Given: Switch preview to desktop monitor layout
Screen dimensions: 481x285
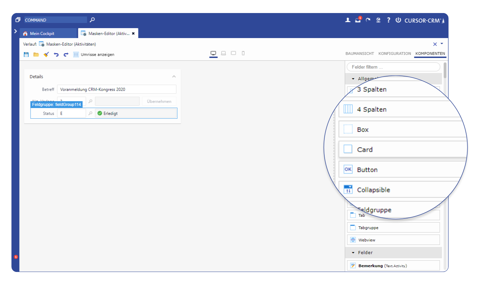Looking at the screenshot, I should (213, 53).
